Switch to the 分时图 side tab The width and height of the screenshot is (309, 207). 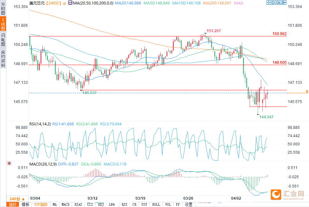(x=3, y=9)
